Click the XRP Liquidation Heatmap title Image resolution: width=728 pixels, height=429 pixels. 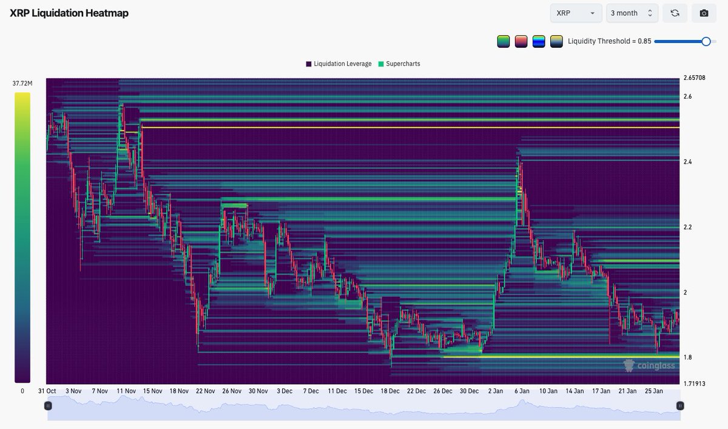[70, 12]
